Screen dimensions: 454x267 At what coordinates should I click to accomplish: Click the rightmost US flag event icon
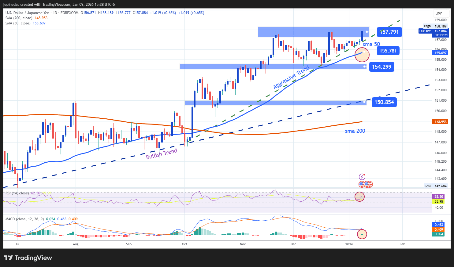[369, 184]
